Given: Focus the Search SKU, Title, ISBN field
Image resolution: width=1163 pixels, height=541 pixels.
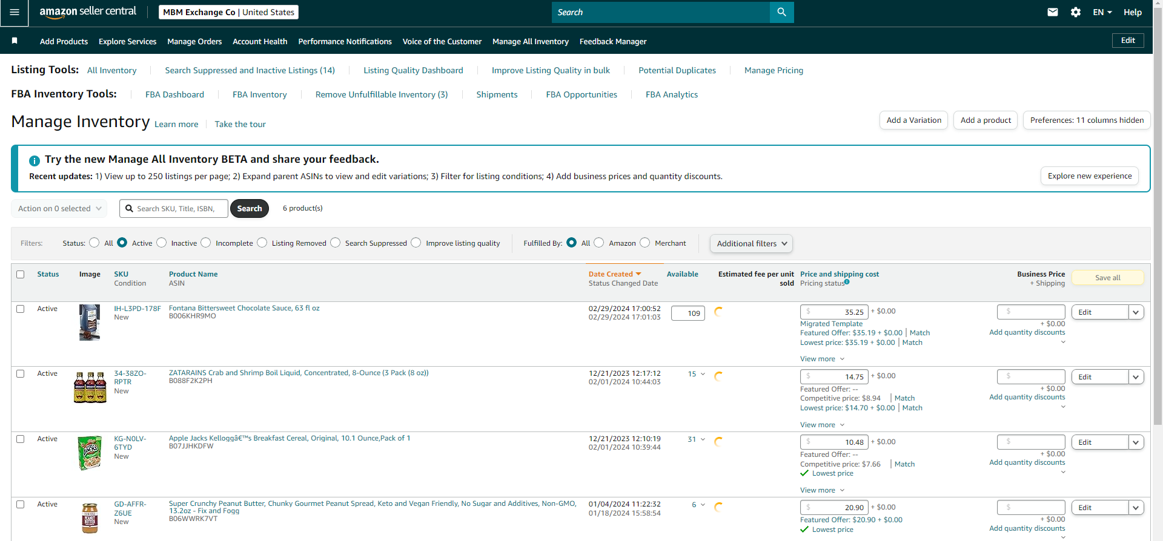Looking at the screenshot, I should click(x=174, y=209).
